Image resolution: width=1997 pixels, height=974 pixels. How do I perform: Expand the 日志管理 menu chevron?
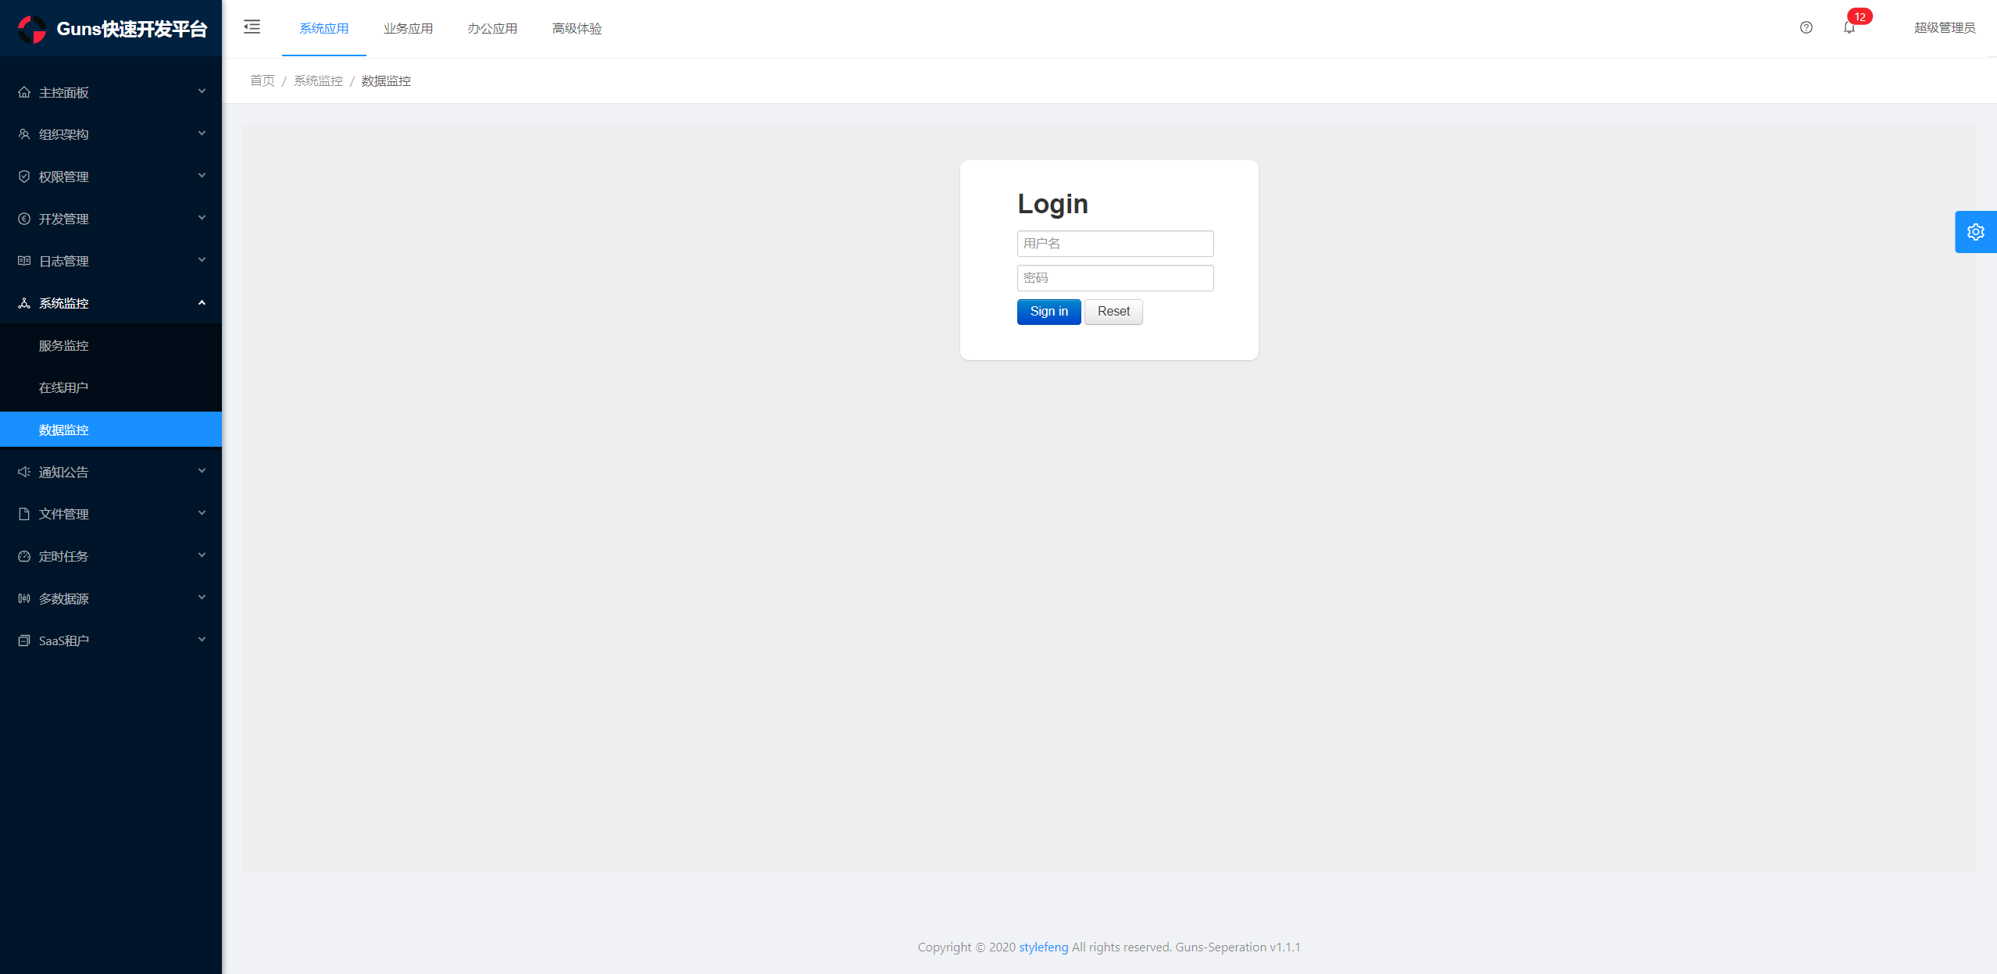coord(202,260)
